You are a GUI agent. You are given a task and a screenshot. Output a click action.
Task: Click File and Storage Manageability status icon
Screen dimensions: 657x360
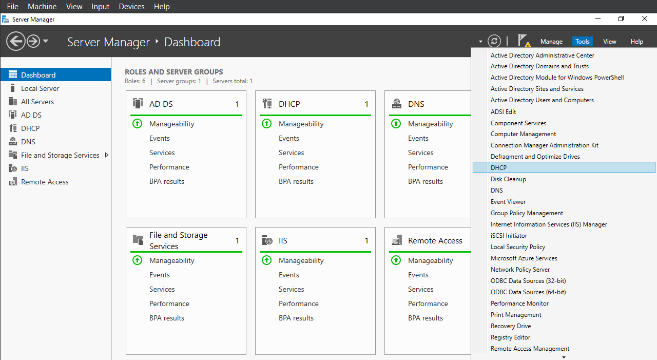click(137, 260)
